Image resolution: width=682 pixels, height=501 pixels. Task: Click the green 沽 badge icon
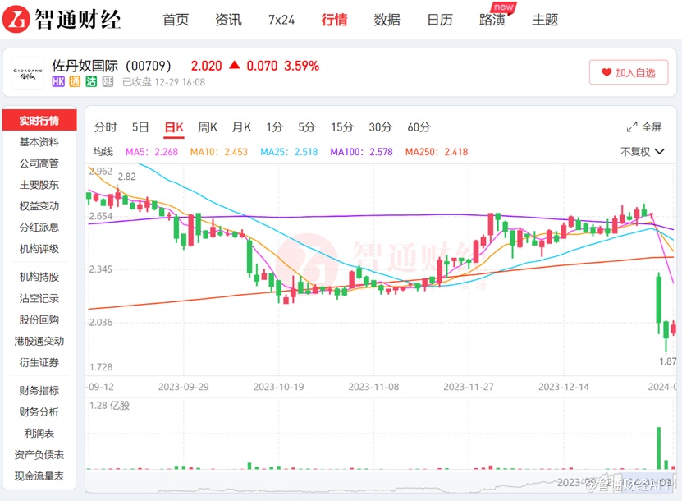91,82
